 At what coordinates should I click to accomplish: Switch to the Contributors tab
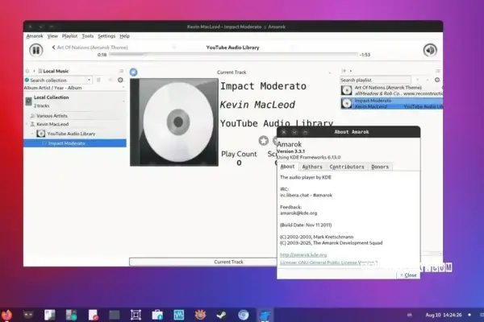(347, 167)
